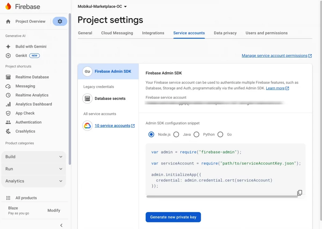The height and width of the screenshot is (229, 322).
Task: Open the Messaging section
Action: tap(8, 86)
